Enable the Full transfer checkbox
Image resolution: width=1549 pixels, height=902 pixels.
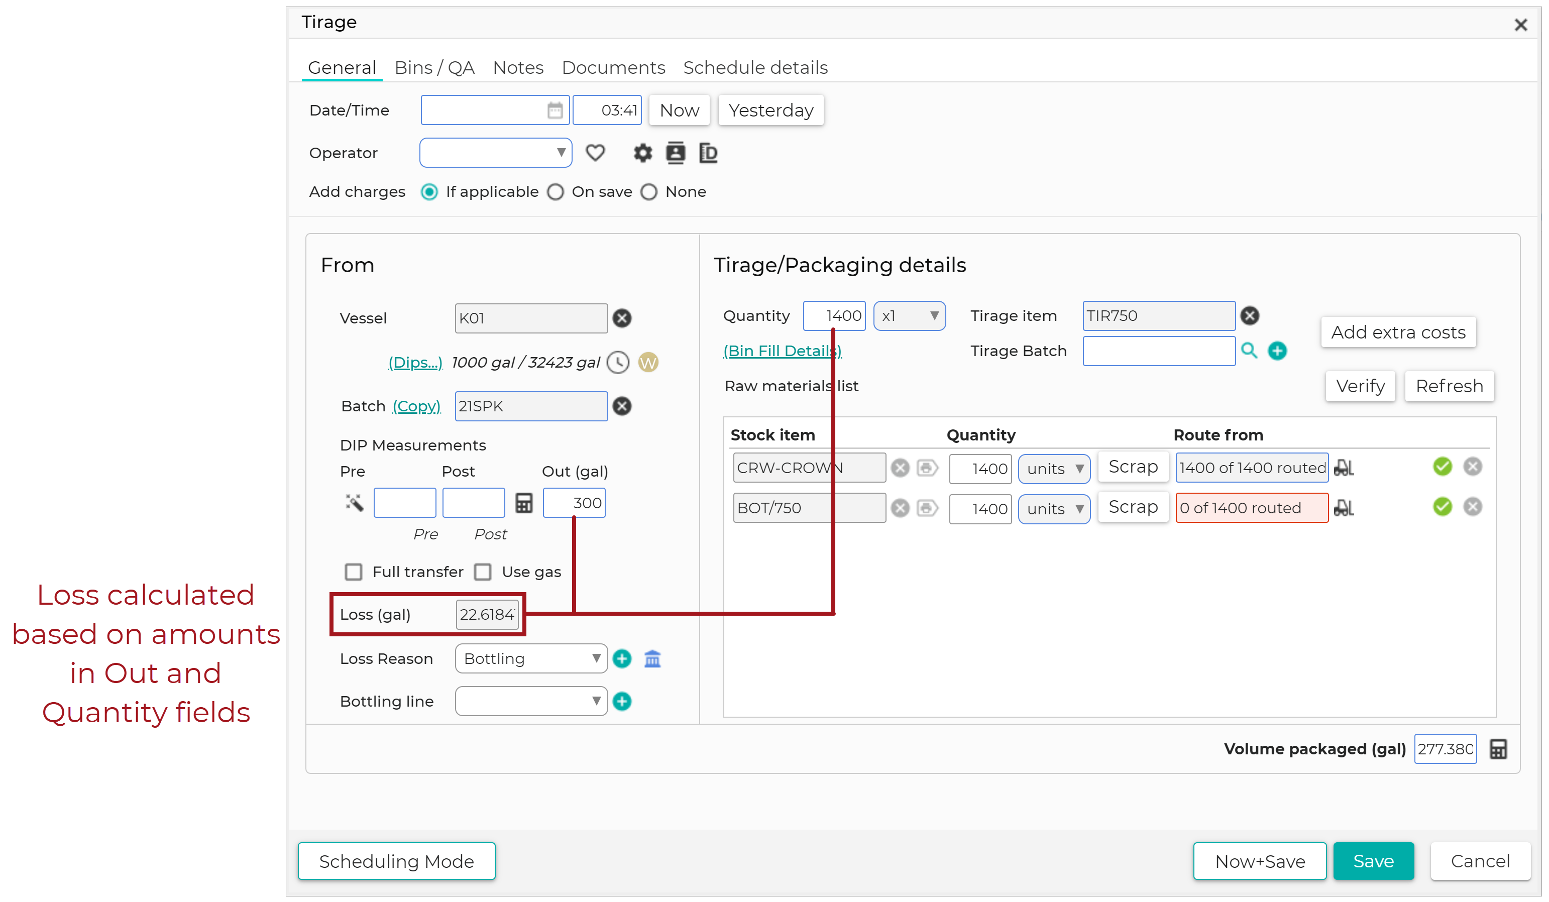click(x=354, y=572)
